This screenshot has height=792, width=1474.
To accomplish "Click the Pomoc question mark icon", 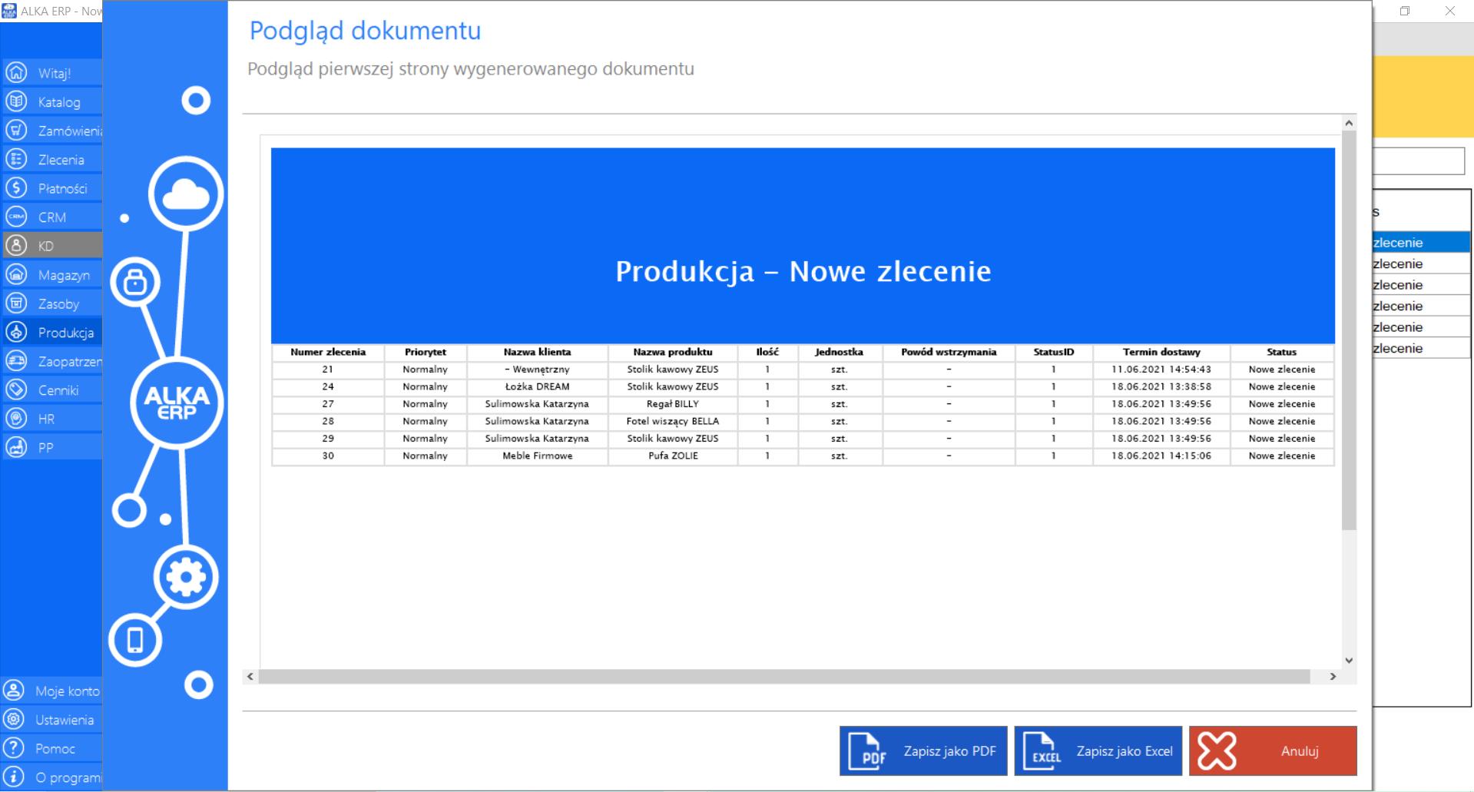I will (14, 748).
